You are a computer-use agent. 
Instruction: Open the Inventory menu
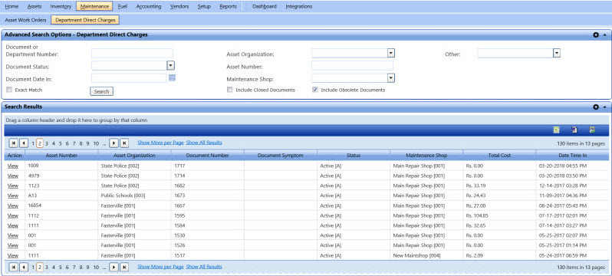[x=61, y=6]
